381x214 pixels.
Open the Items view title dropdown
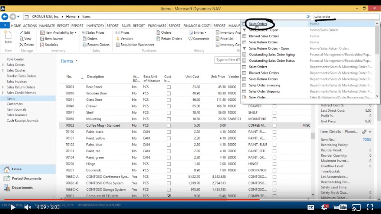coord(76,61)
